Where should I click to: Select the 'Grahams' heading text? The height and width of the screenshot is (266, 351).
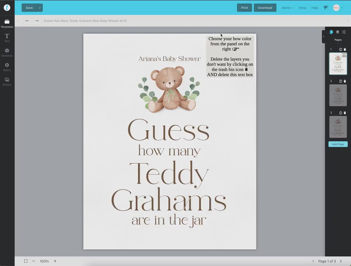point(169,200)
